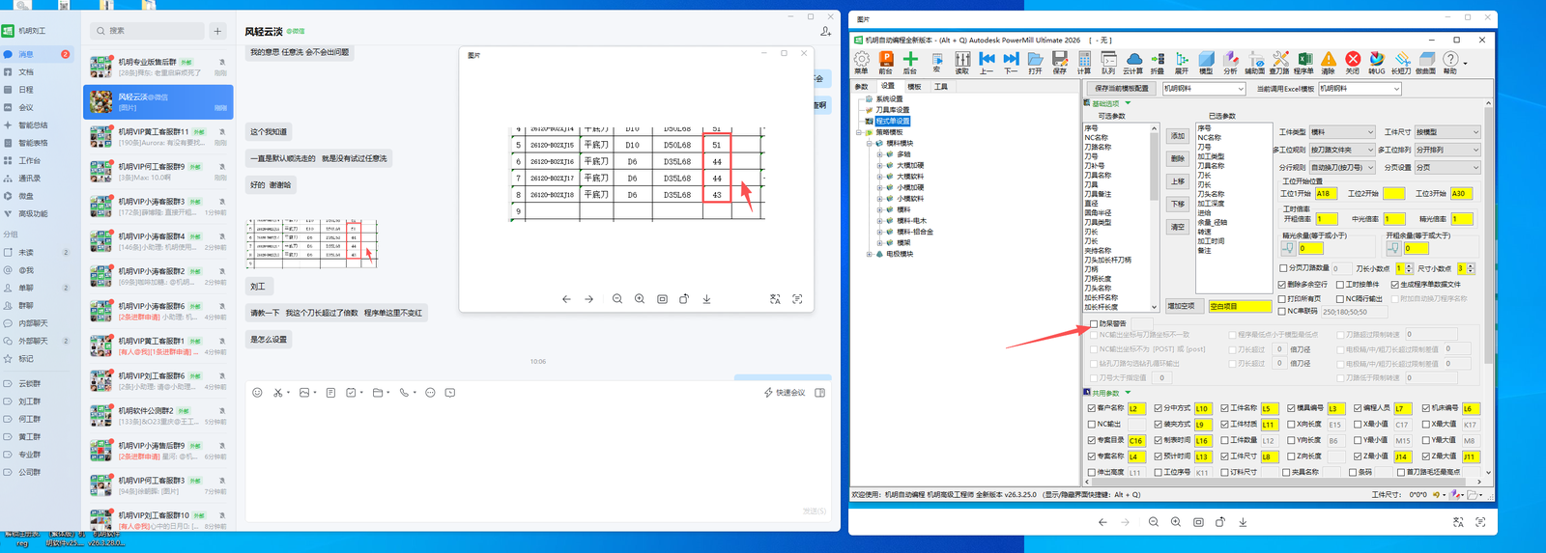Viewport: 1546px width, 553px height.
Task: Click the 上移 button
Action: 1177,181
